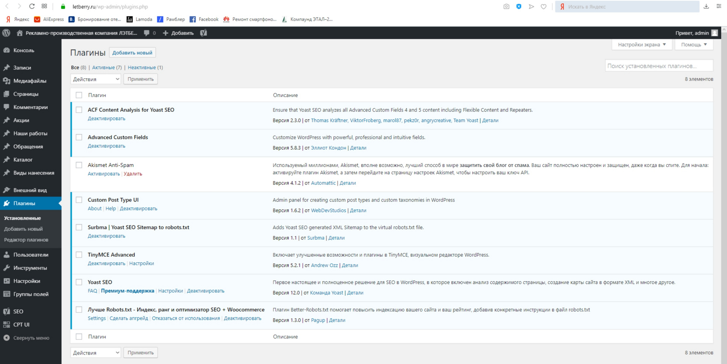The width and height of the screenshot is (727, 364).
Task: Add page to favorites with heart icon
Action: tap(543, 6)
